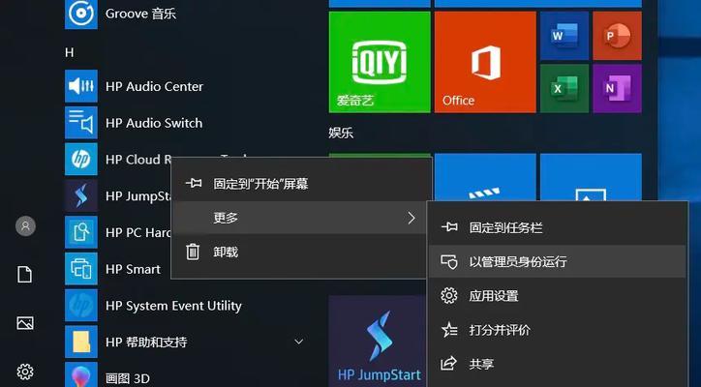This screenshot has width=701, height=387.
Task: Open Pictures from the sidebar icon
Action: [x=25, y=322]
